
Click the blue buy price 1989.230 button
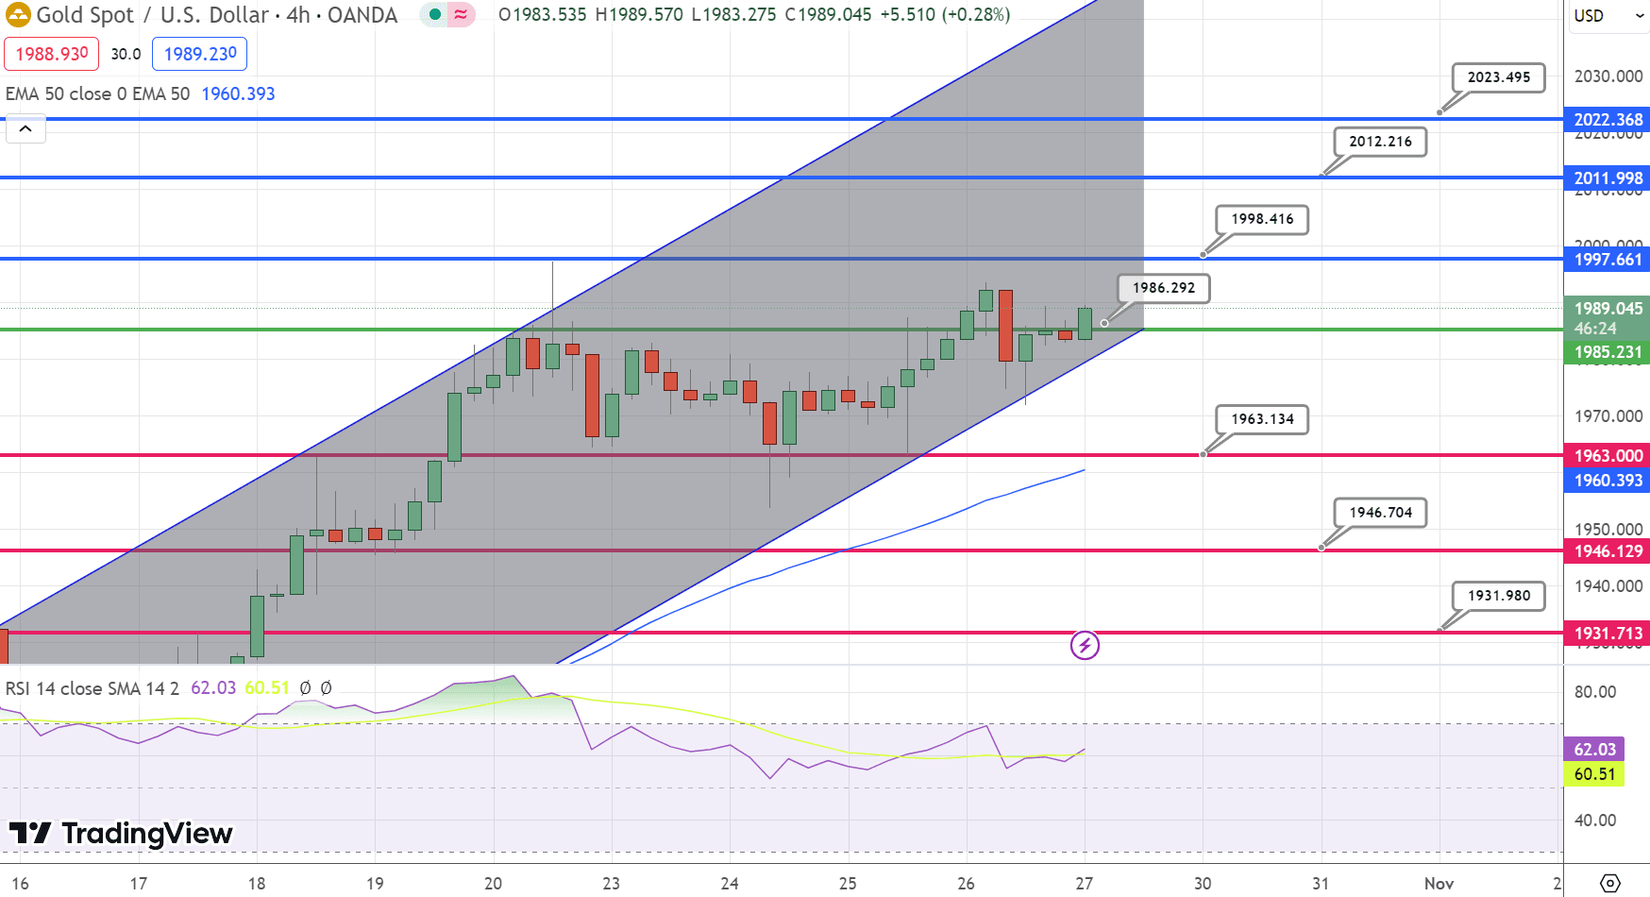(200, 54)
